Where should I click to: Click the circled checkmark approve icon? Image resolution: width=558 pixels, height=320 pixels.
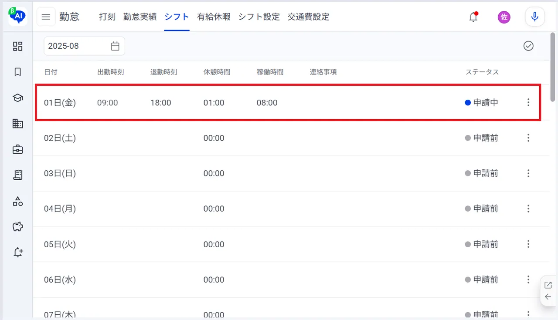[x=528, y=46]
